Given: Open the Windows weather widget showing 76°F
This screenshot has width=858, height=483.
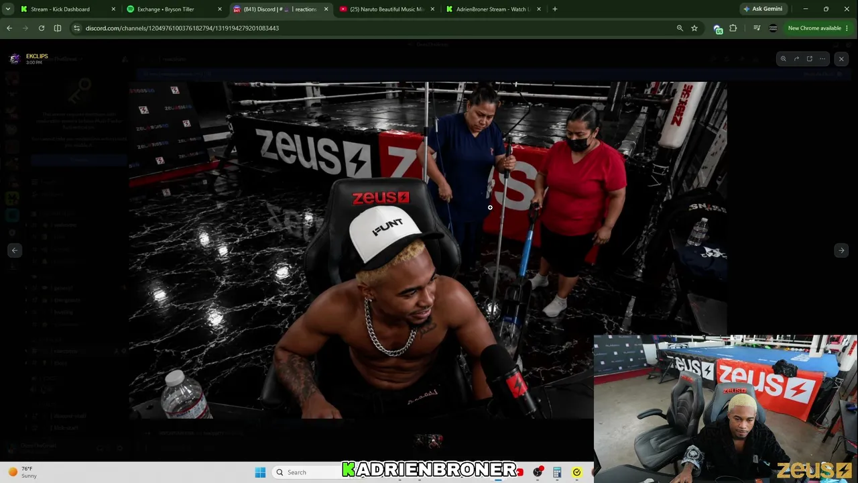Looking at the screenshot, I should coord(22,472).
